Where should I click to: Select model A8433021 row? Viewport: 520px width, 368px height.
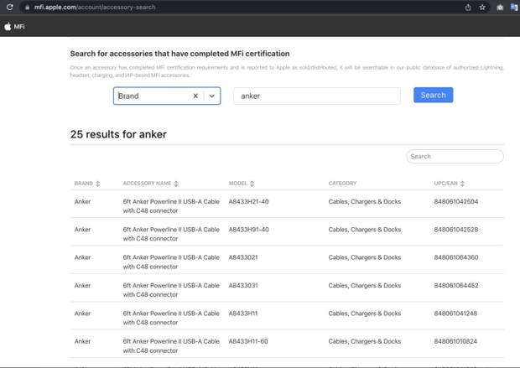[x=243, y=257]
